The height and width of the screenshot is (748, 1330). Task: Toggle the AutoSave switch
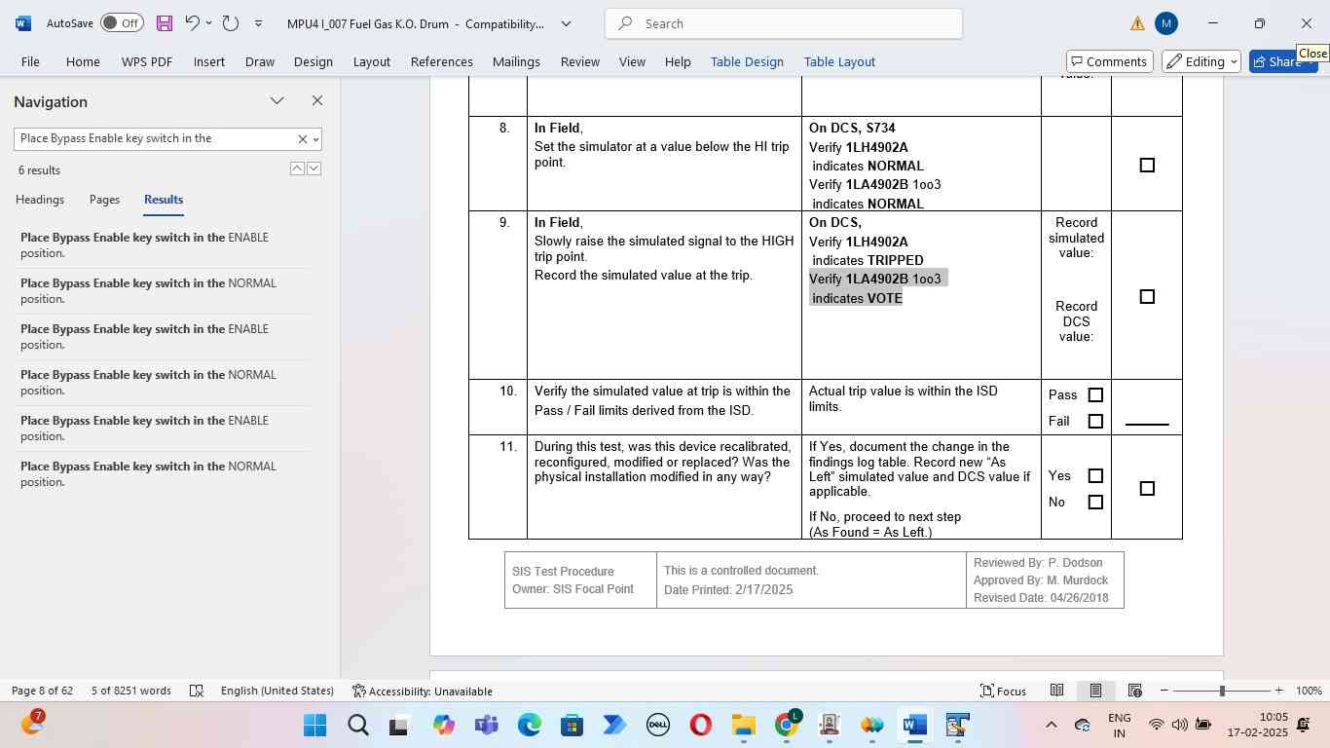point(122,23)
